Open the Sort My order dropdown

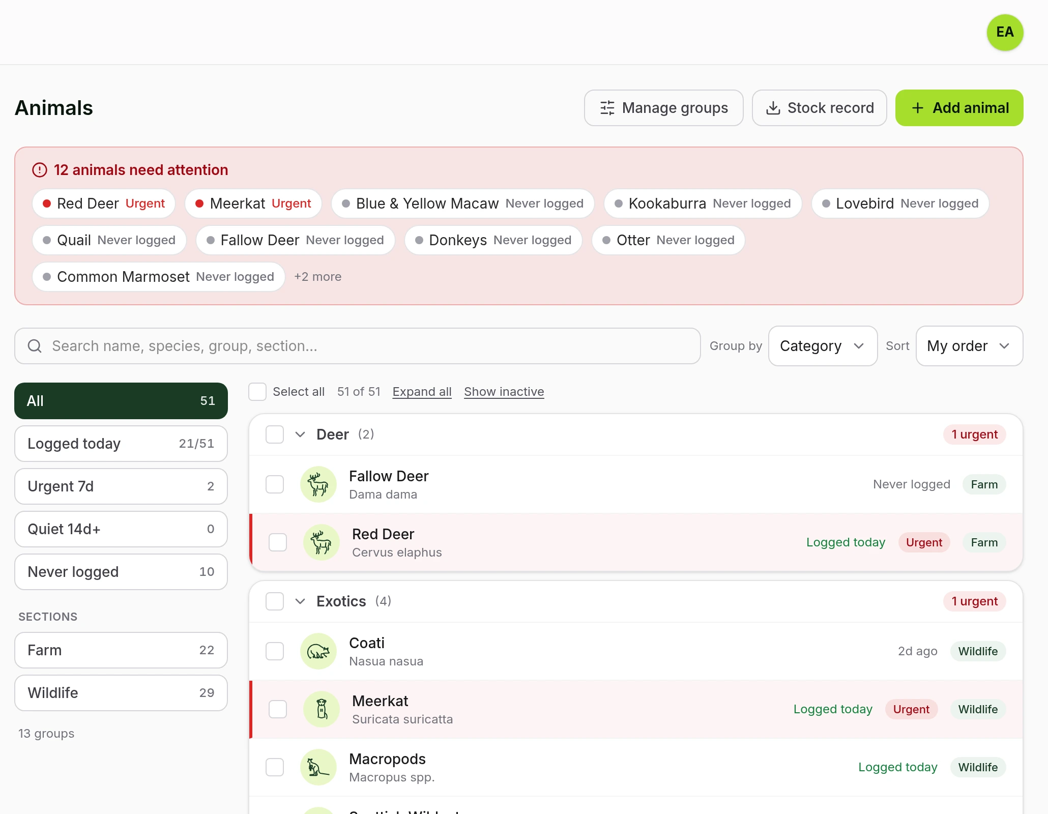[969, 346]
